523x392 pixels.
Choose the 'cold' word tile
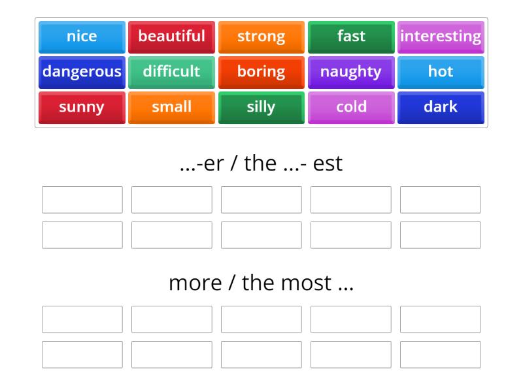351,107
